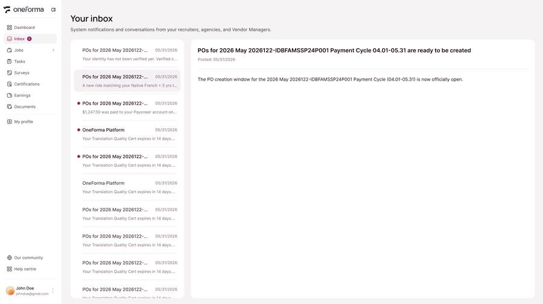Screen dimensions: 543x304
Task: Click the 05/31/2026 date on the identity message
Action: pos(167,50)
